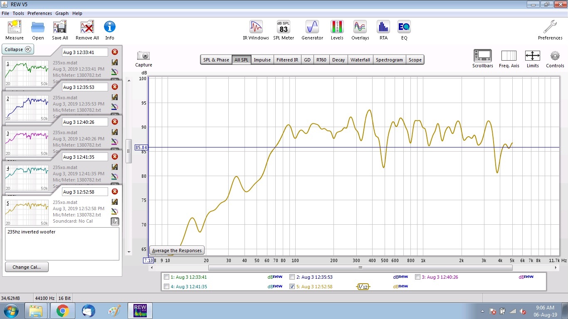Switch to GD graph tab
This screenshot has width=568, height=319.
tap(307, 60)
